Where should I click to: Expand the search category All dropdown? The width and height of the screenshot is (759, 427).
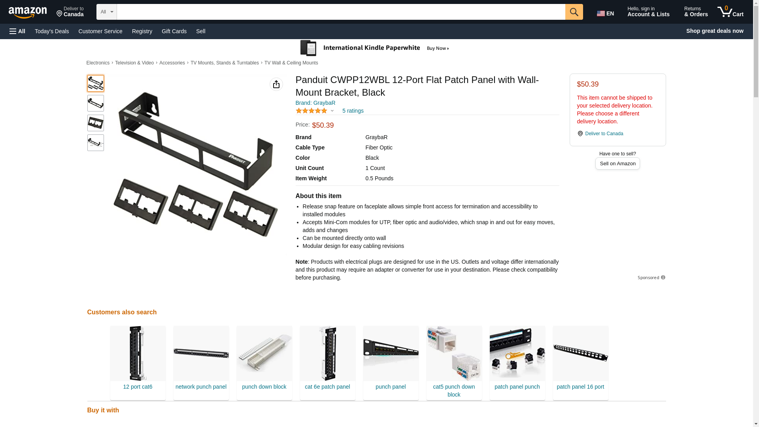point(107,12)
